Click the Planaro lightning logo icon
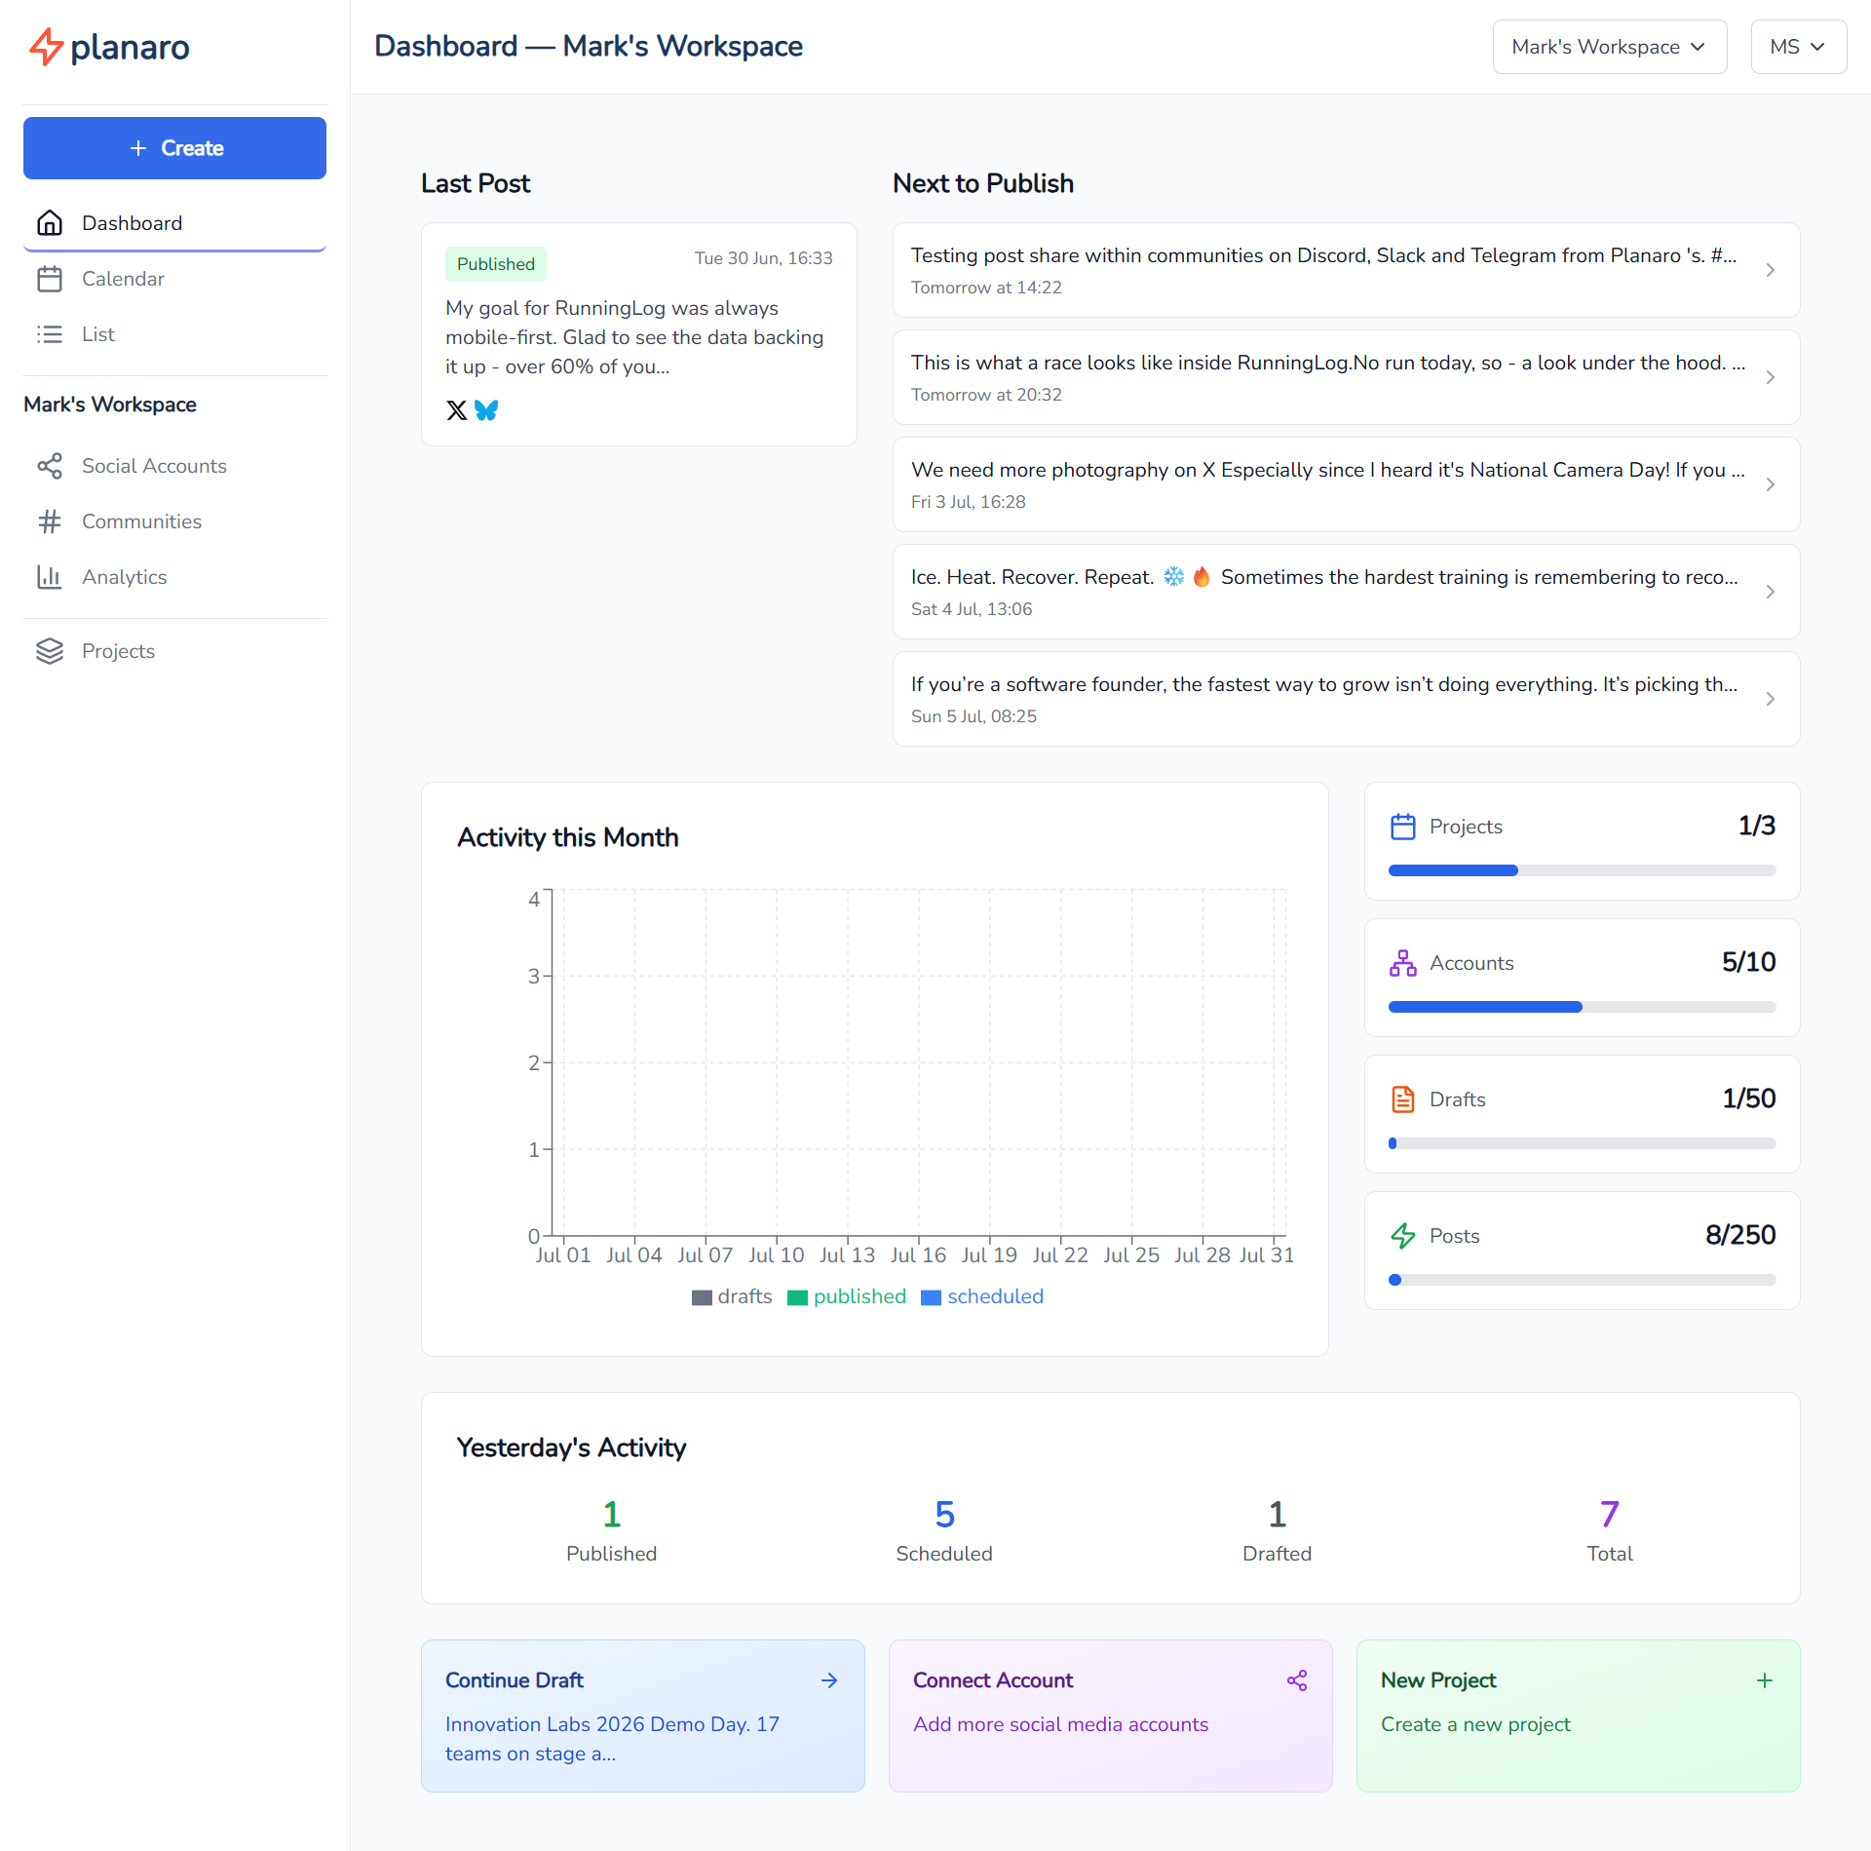This screenshot has width=1871, height=1851. [46, 47]
